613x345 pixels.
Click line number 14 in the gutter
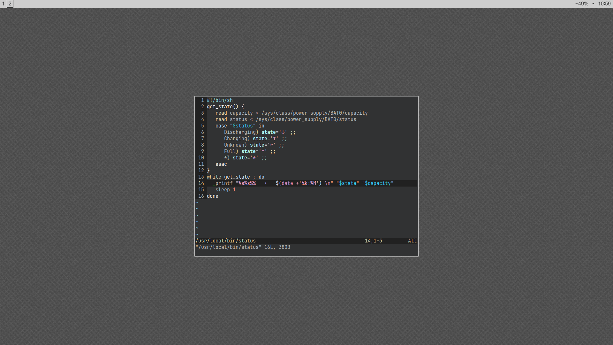tap(201, 183)
